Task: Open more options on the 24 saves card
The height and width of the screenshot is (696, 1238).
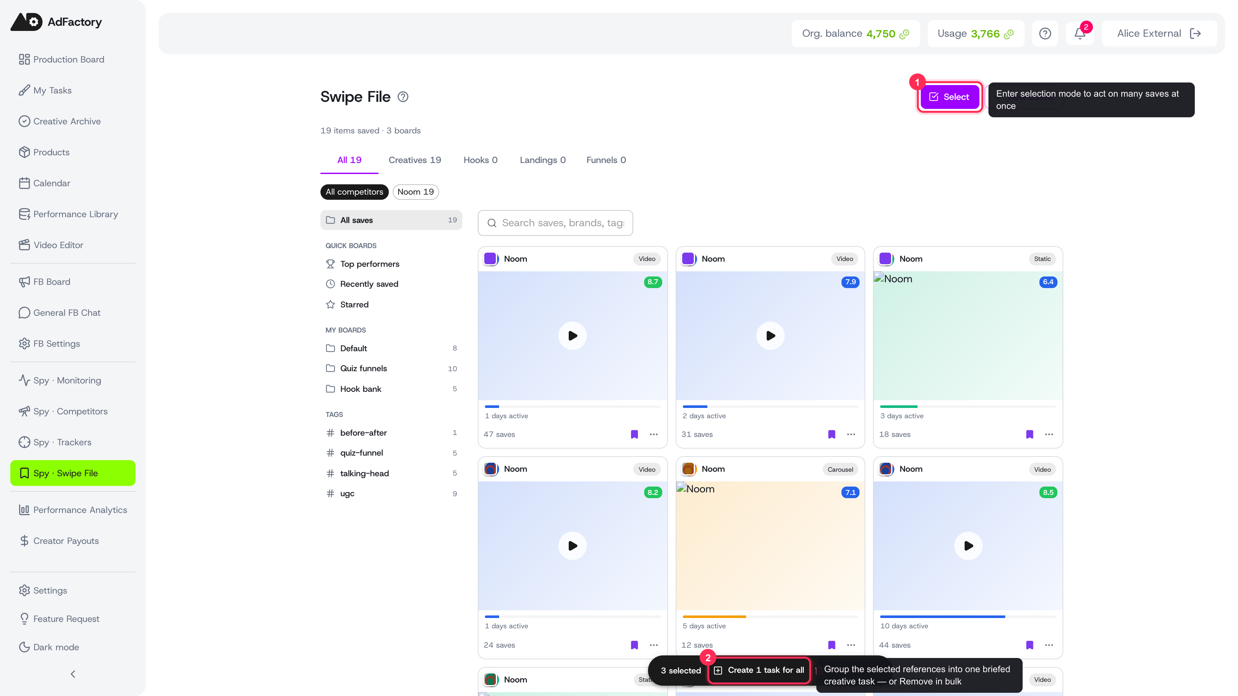Action: click(x=653, y=645)
